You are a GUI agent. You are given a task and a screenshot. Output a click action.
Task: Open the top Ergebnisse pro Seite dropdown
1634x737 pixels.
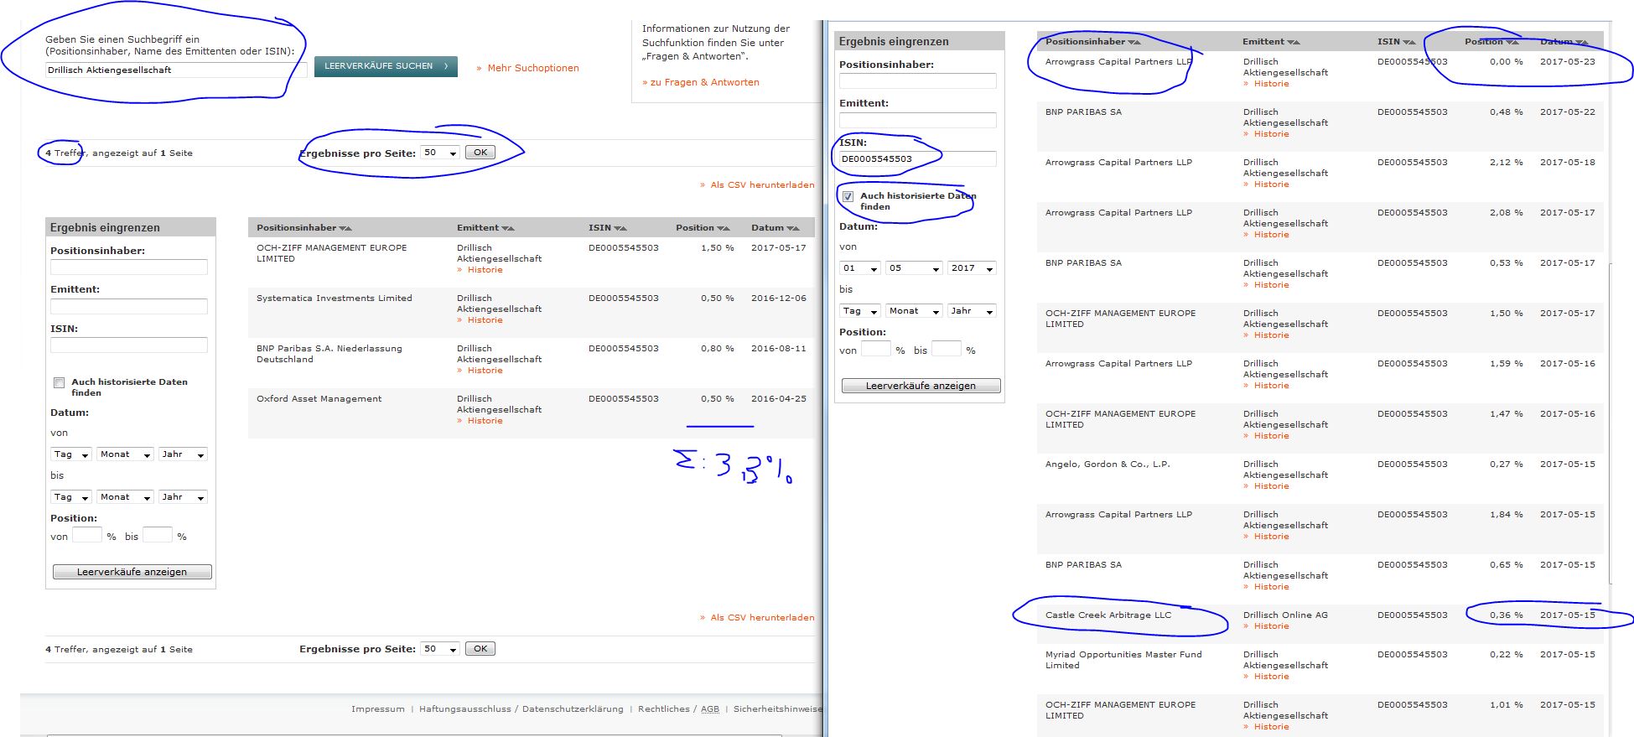coord(440,153)
